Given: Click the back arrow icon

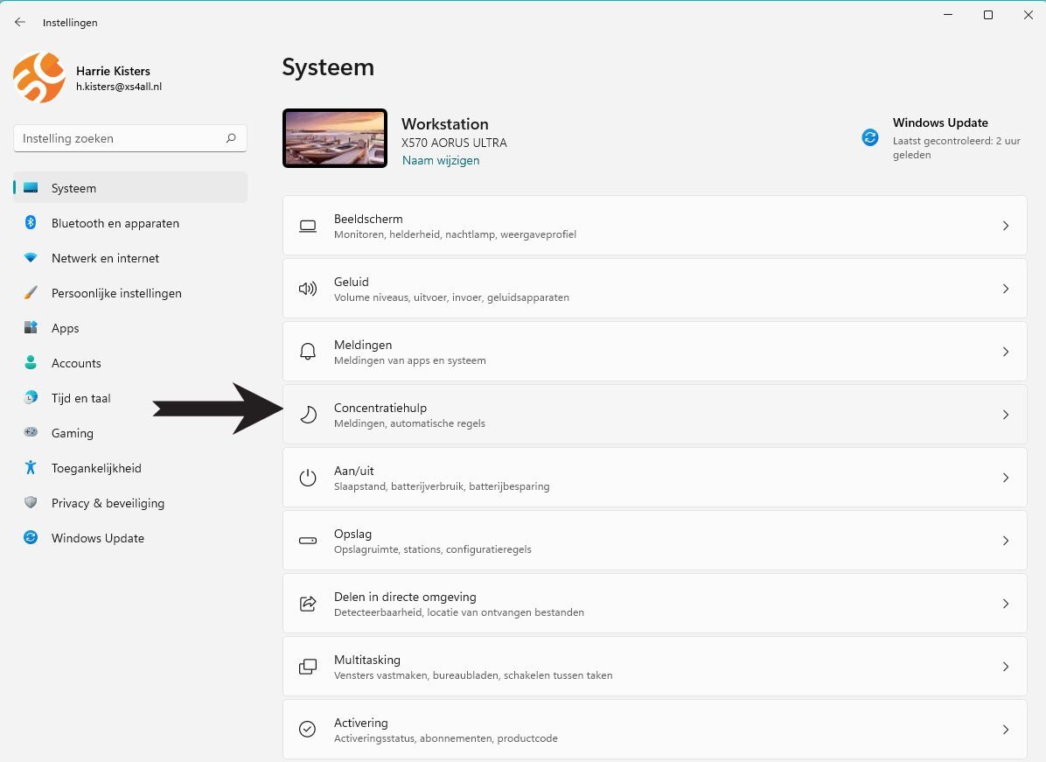Looking at the screenshot, I should tap(20, 22).
